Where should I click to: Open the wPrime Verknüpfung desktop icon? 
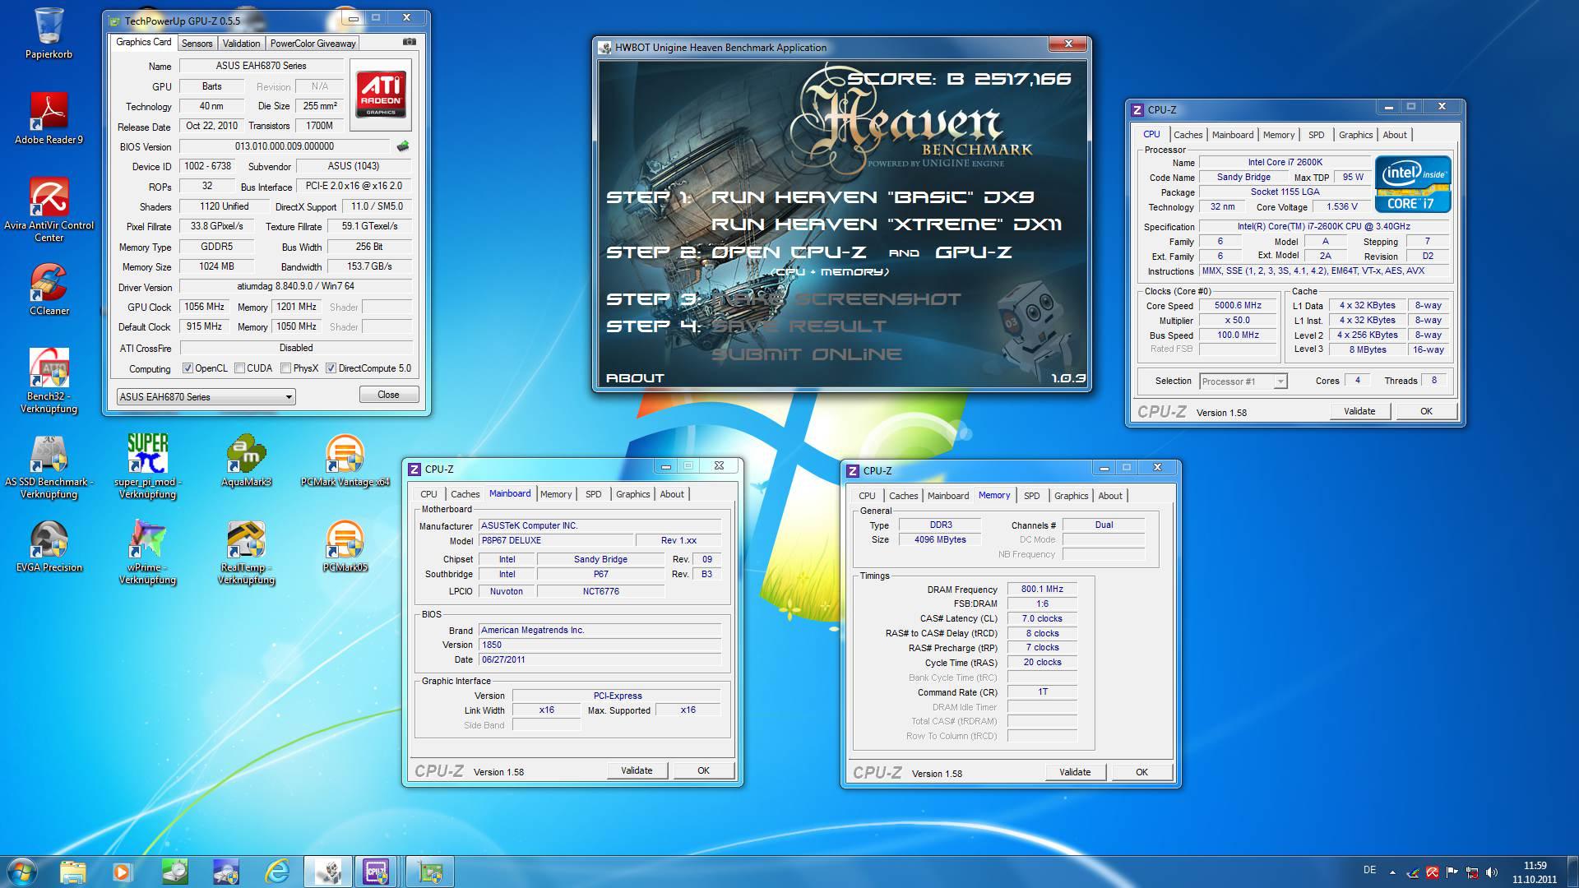pyautogui.click(x=147, y=551)
